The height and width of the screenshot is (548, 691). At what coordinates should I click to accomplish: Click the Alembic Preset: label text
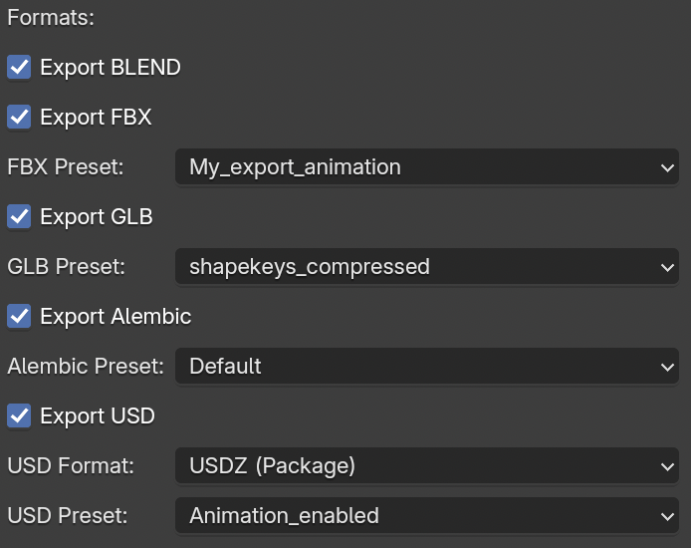coord(86,367)
